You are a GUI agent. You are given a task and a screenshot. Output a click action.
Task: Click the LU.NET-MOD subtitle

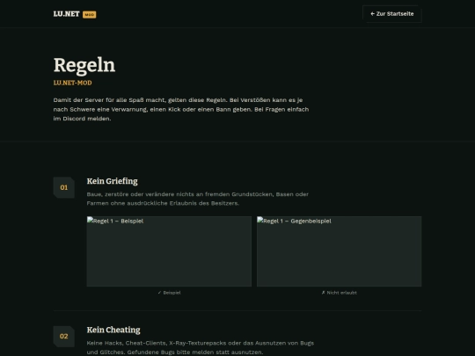[x=72, y=83]
